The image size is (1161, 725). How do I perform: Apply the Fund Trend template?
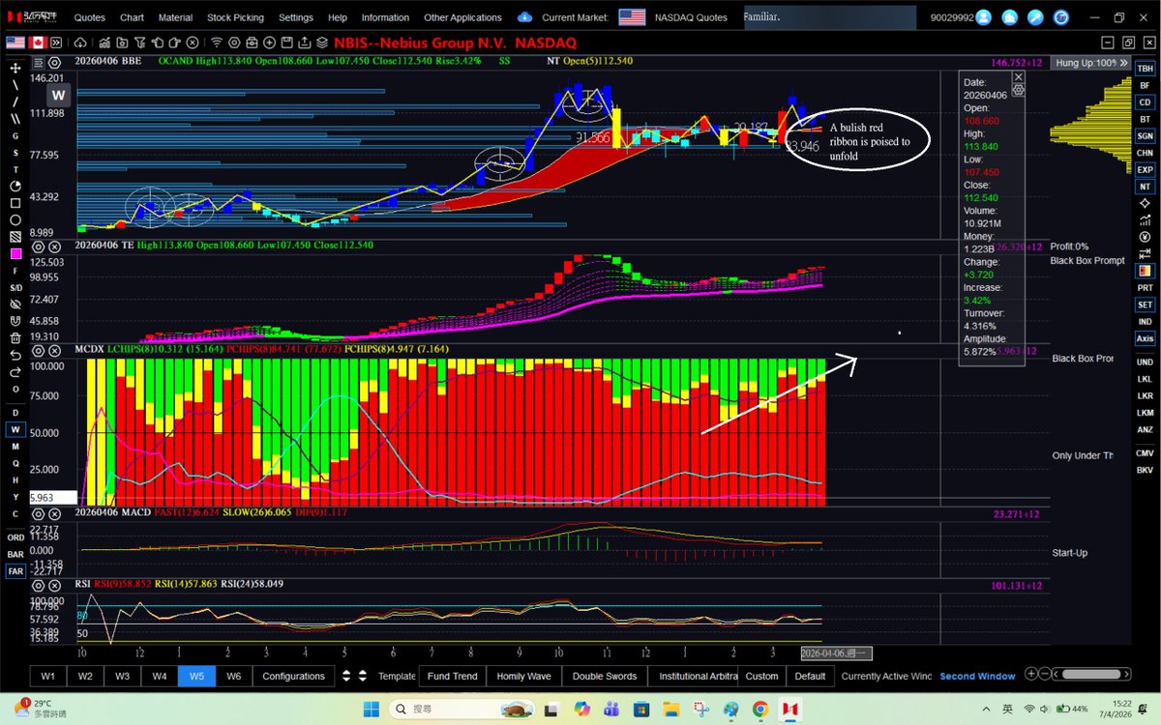tap(452, 676)
